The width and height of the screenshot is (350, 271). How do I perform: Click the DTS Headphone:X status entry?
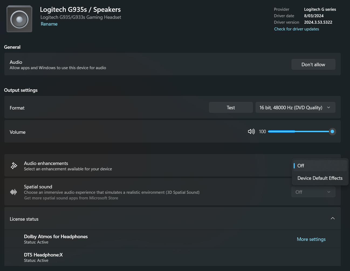[x=43, y=255]
